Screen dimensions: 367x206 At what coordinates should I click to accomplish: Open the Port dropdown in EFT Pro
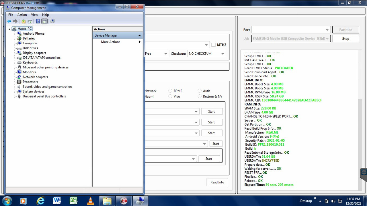[327, 30]
